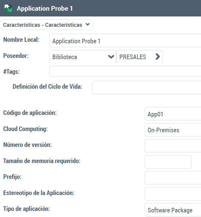This screenshot has height=217, width=201.
Task: Click the Definición del Ciclo de Vida field
Action: click(147, 87)
